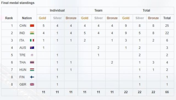Click the India flag icon

(x=32, y=33)
